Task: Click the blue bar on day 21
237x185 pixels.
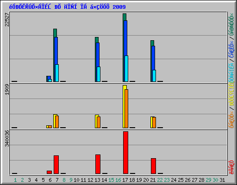Action: pos(153,64)
